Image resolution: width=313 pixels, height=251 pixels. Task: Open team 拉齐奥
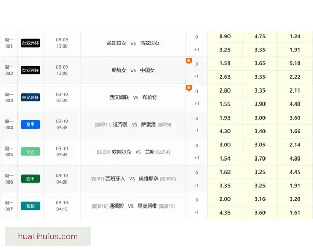pos(120,124)
